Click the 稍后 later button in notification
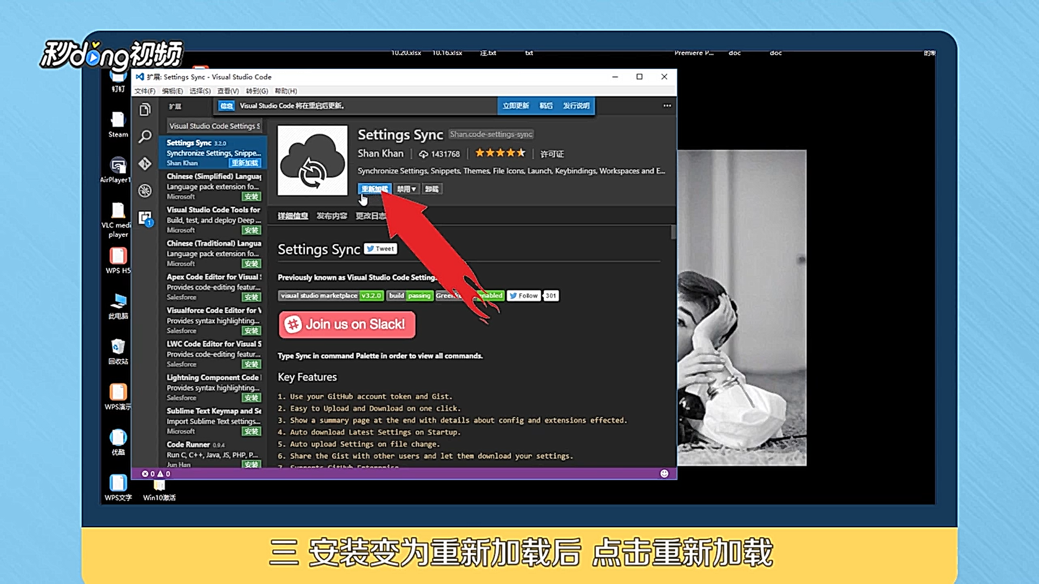This screenshot has height=584, width=1039. point(546,106)
